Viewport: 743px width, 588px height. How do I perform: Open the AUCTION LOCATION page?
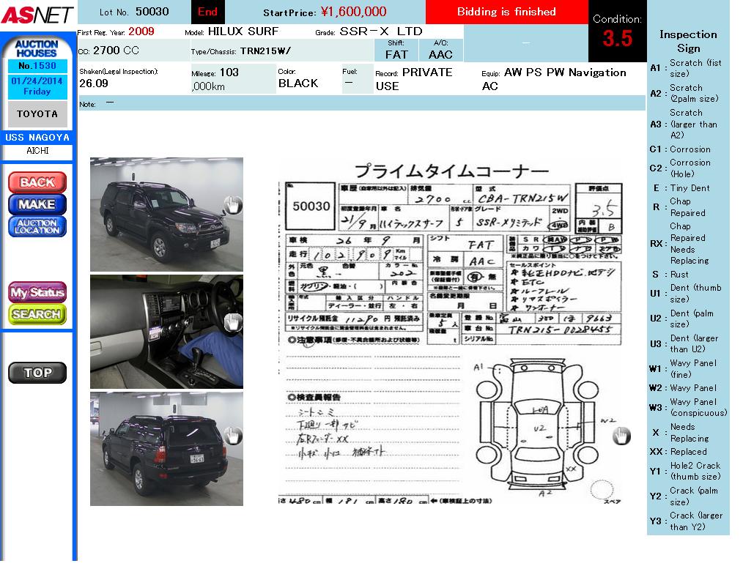(x=37, y=226)
